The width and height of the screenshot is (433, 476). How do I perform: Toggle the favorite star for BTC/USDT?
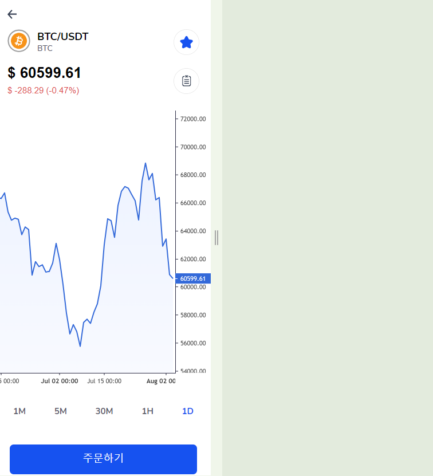pyautogui.click(x=187, y=42)
